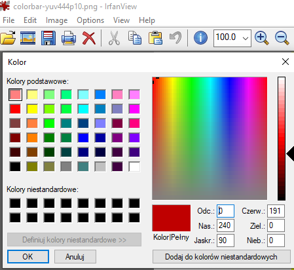Click the Anuluj button
The height and width of the screenshot is (270, 294).
[x=75, y=257]
